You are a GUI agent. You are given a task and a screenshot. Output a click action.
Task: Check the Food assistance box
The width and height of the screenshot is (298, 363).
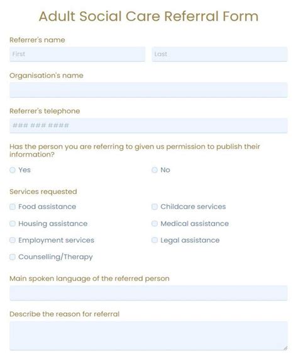point(13,207)
